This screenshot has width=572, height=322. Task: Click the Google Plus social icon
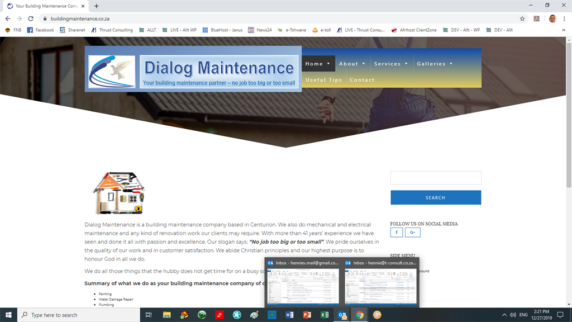(x=412, y=233)
